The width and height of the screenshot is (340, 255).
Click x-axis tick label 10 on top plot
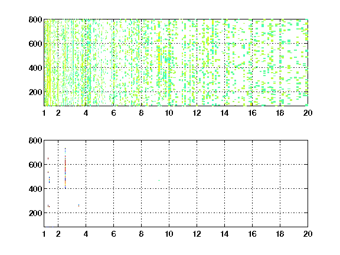169,113
